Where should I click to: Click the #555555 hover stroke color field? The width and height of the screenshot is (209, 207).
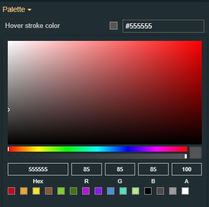[163, 26]
